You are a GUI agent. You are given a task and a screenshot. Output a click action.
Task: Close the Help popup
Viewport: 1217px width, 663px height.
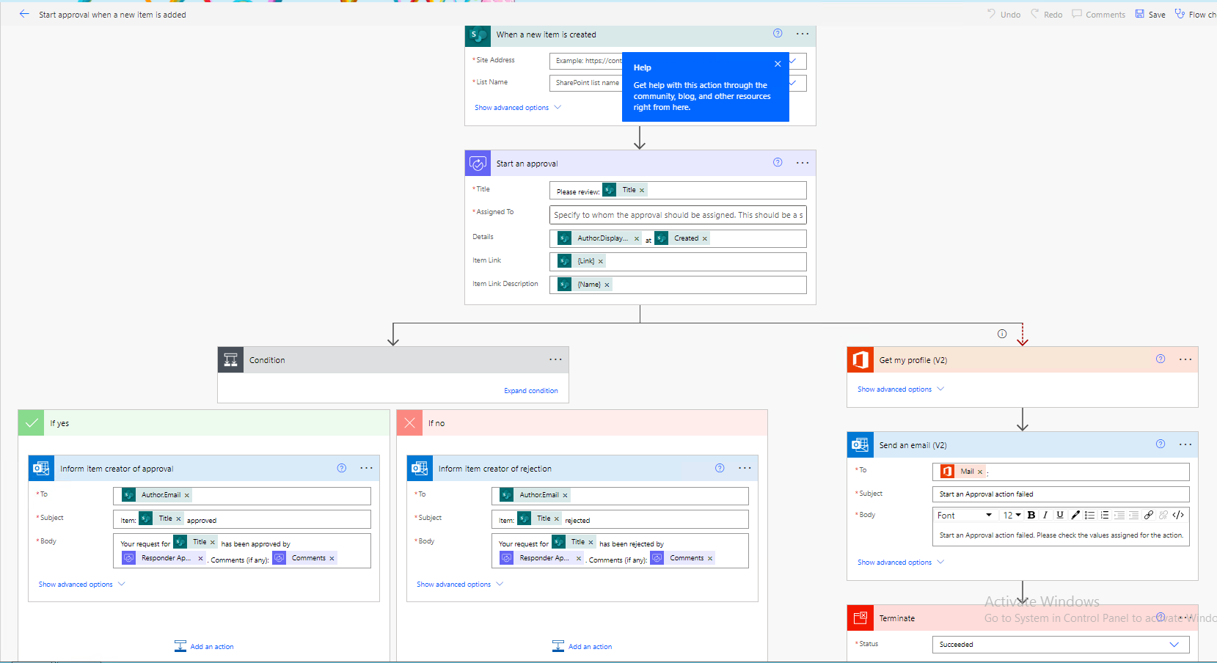pyautogui.click(x=778, y=64)
